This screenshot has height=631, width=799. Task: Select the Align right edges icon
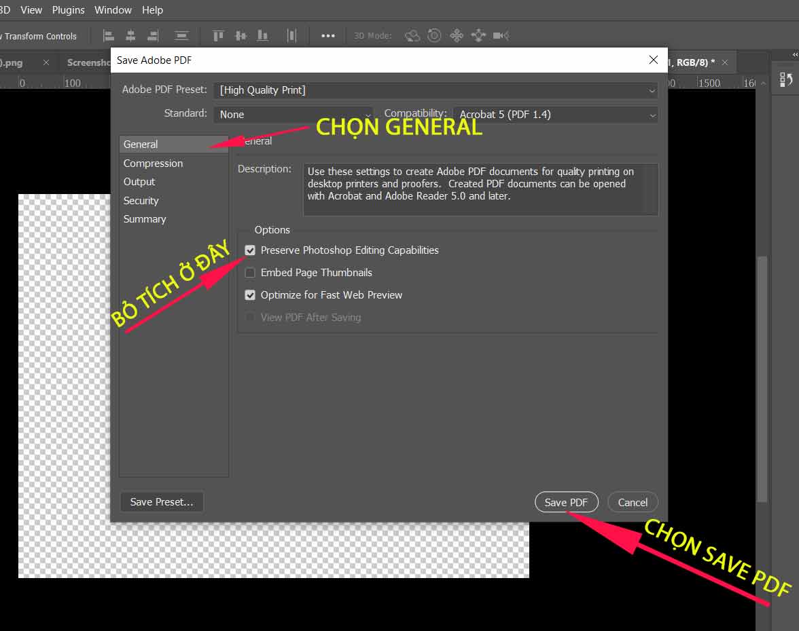[152, 35]
